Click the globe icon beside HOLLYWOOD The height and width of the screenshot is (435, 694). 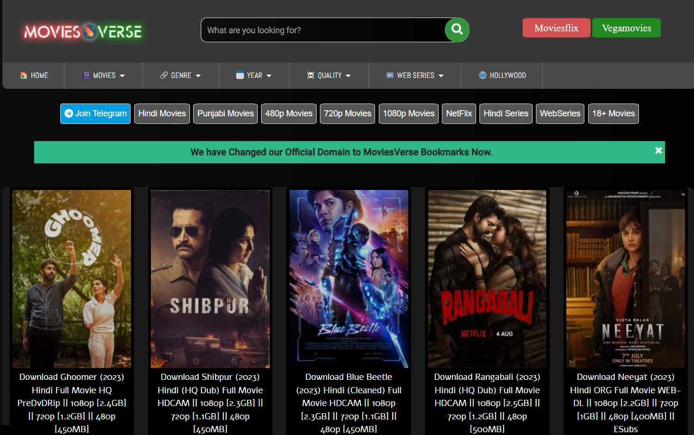coord(483,75)
